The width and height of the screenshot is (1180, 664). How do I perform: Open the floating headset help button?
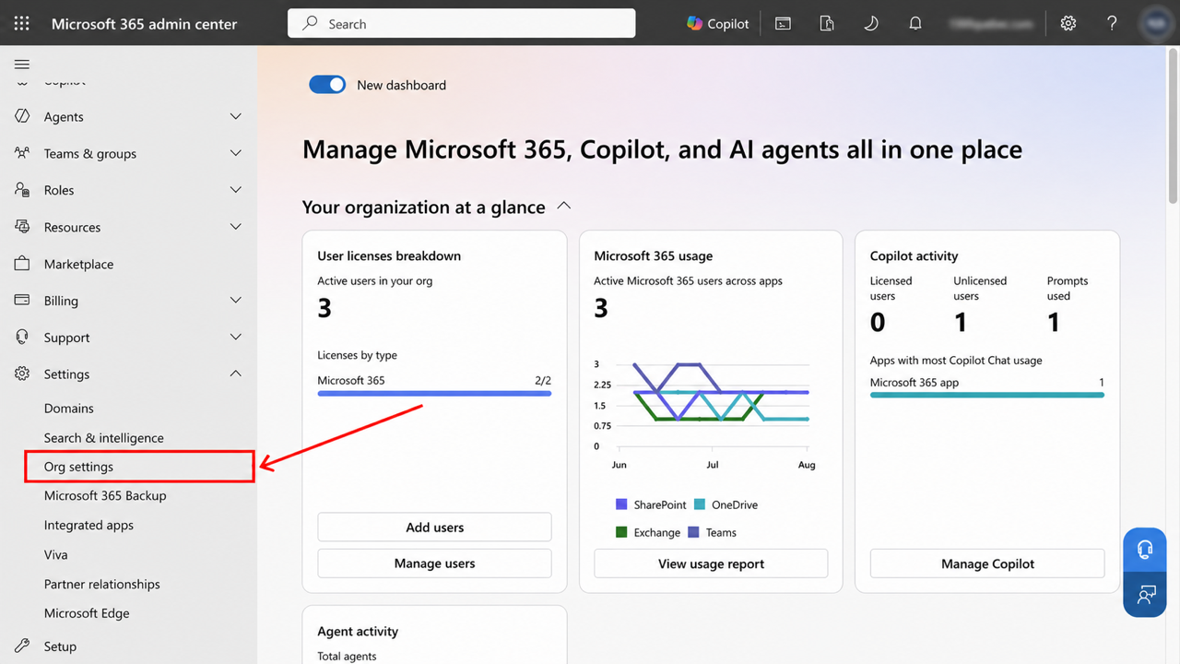1146,550
